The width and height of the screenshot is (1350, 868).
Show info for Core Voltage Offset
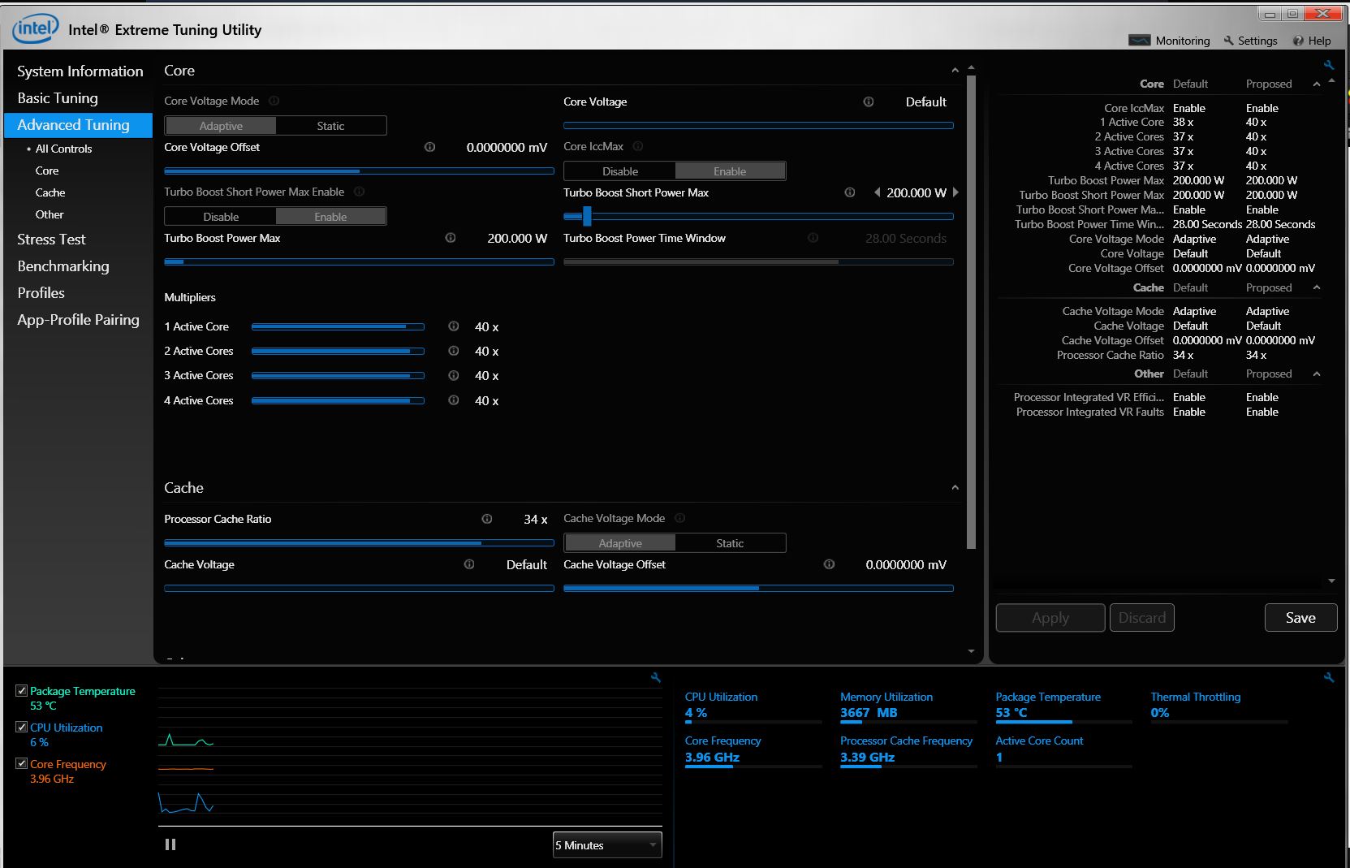[429, 147]
